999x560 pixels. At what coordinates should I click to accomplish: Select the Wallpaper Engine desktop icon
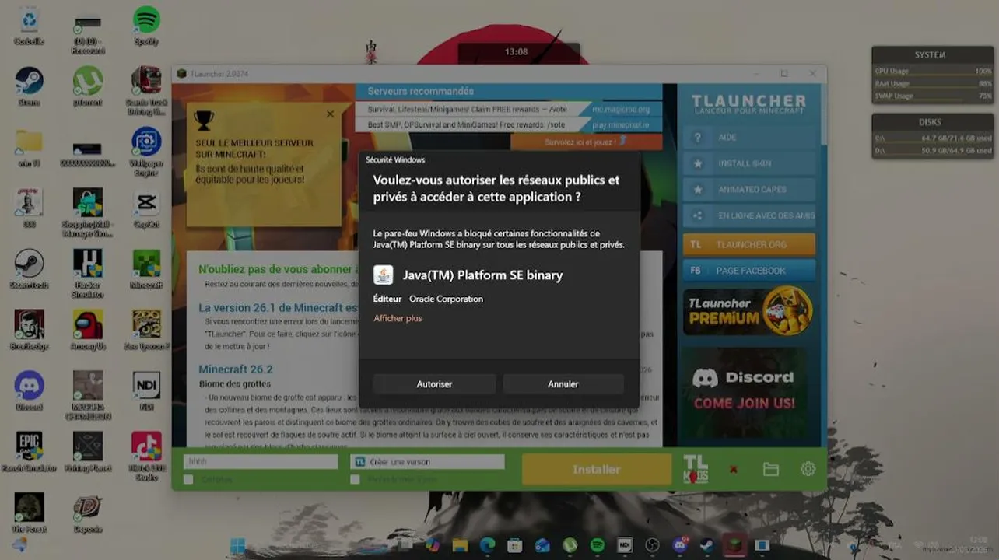click(146, 151)
